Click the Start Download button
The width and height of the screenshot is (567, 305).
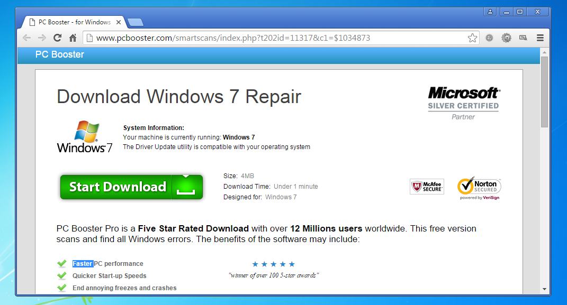coord(131,187)
